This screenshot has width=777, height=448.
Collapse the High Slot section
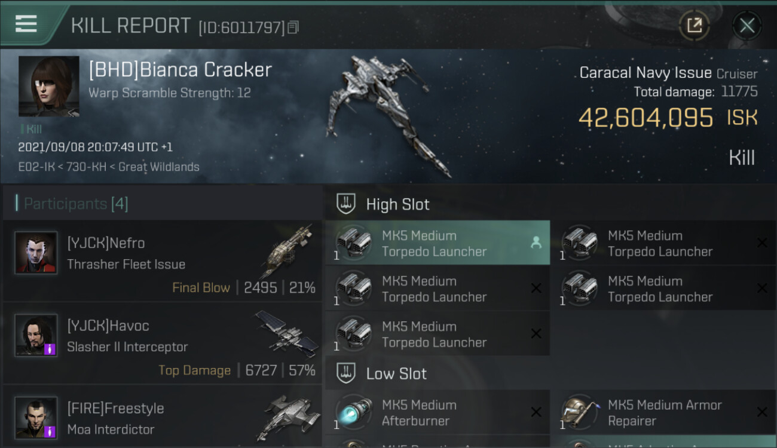(x=397, y=204)
